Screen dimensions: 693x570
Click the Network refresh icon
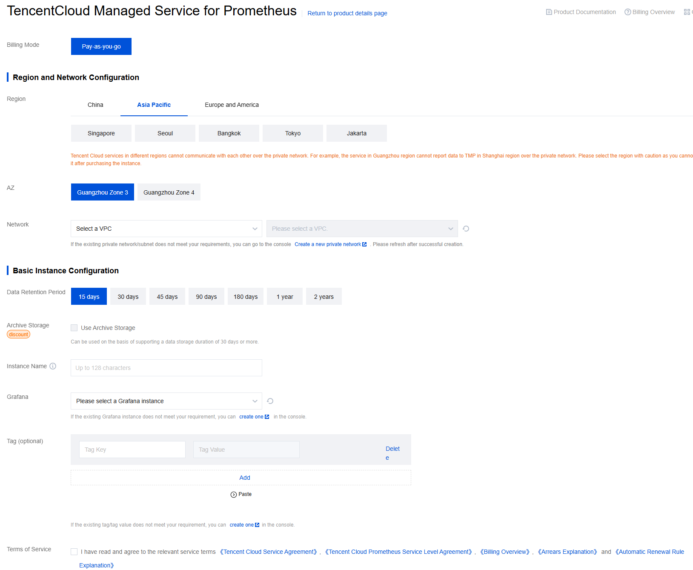pyautogui.click(x=466, y=229)
